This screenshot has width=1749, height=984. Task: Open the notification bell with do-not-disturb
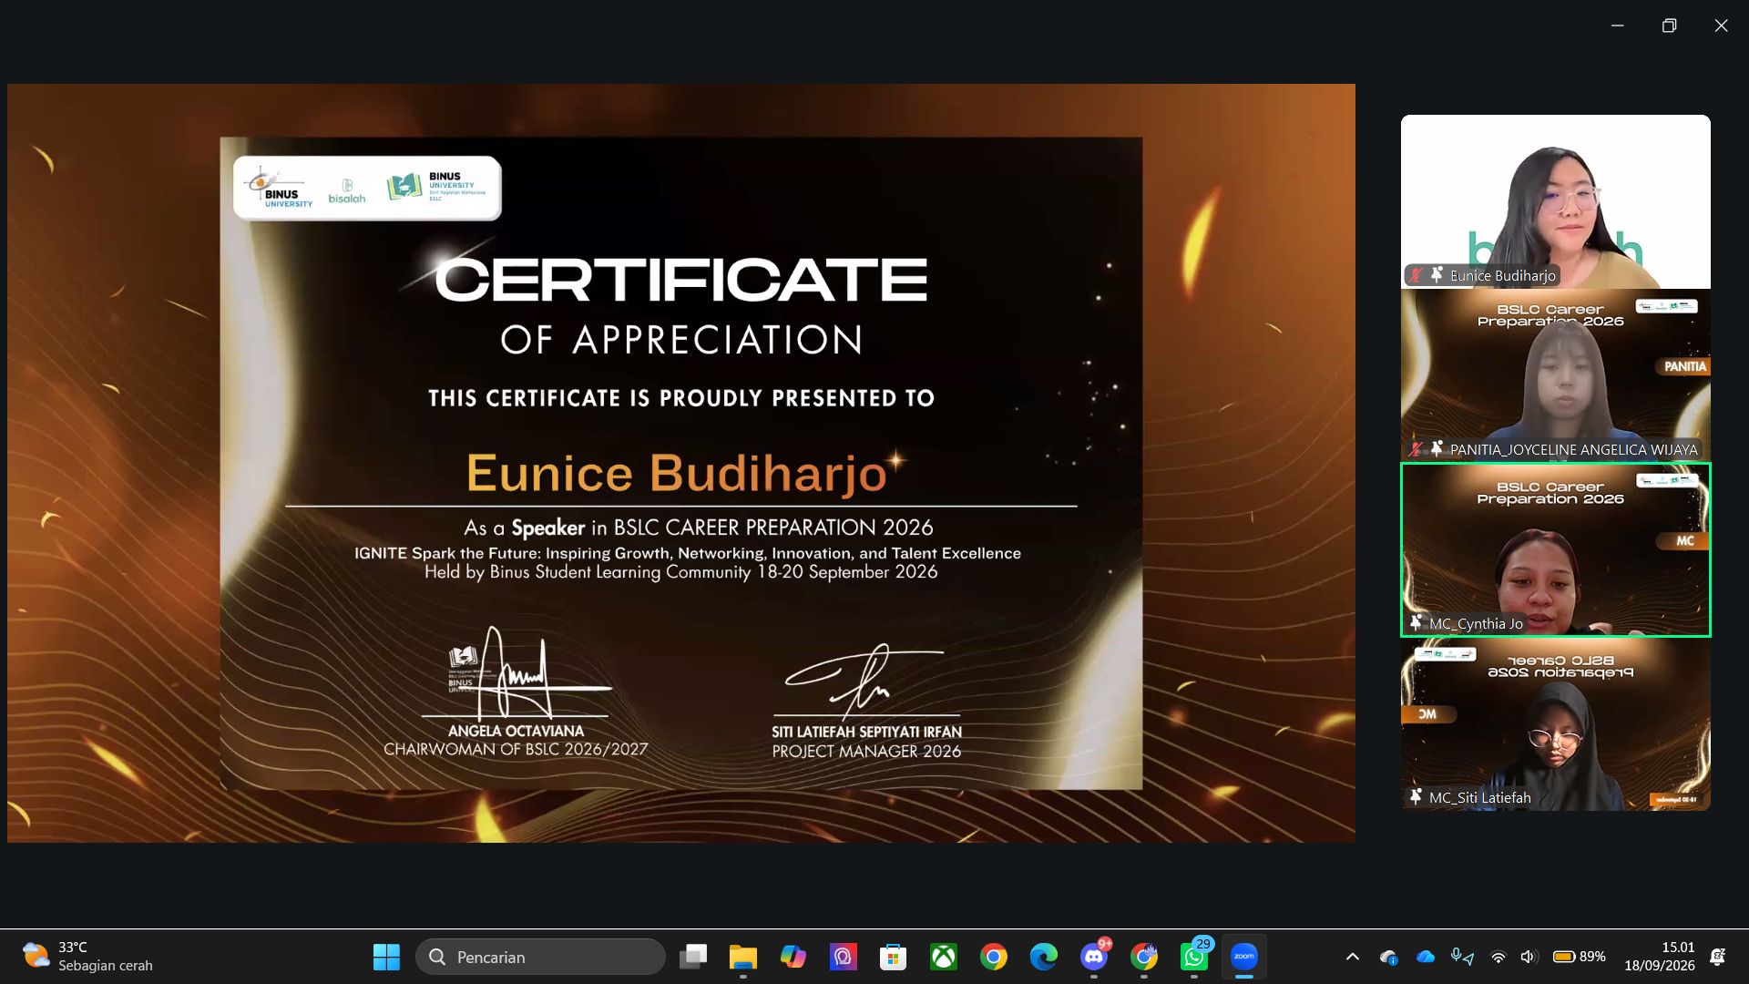[x=1718, y=957]
